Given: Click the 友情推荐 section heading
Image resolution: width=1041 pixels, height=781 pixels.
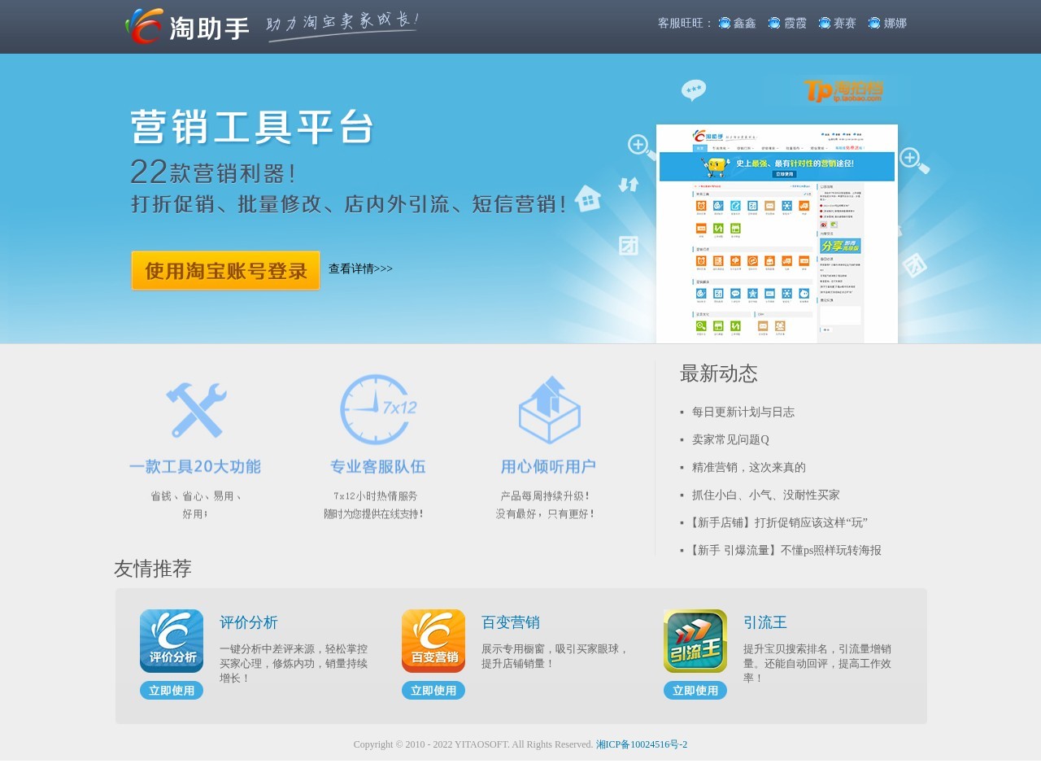Looking at the screenshot, I should pos(153,569).
